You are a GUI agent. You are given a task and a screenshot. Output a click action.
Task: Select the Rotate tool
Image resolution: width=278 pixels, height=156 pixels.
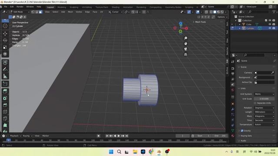click(5, 40)
